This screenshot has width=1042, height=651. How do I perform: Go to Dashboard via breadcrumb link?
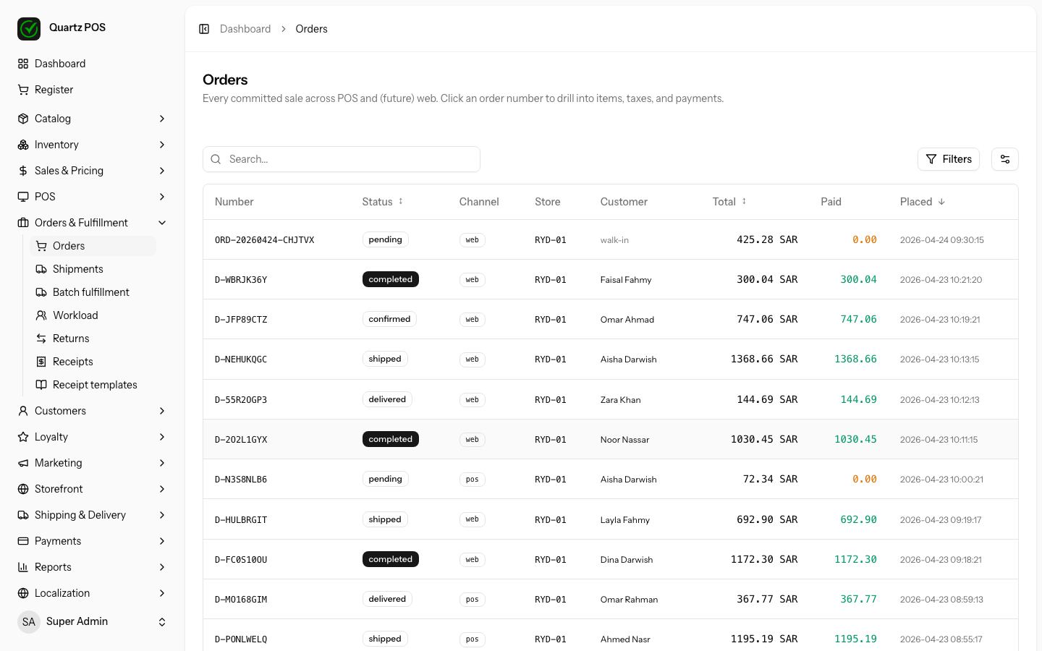tap(245, 29)
